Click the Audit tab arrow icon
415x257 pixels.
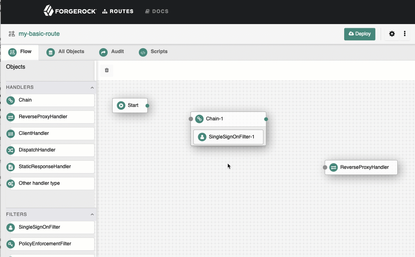click(x=103, y=52)
